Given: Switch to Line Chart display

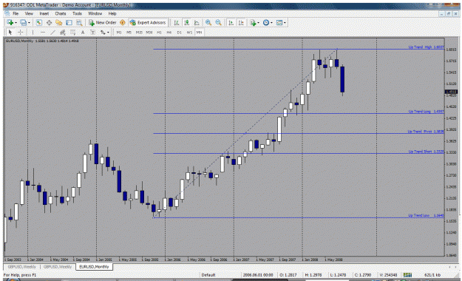Looking at the screenshot, I should [197, 23].
